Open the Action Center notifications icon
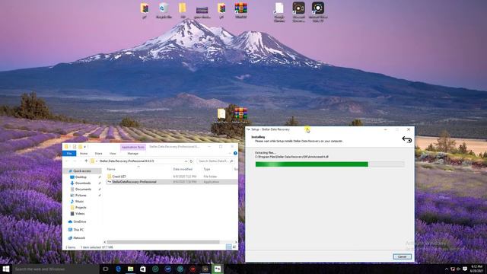Screen dimensions: 487x274 pyautogui.click(x=465, y=269)
